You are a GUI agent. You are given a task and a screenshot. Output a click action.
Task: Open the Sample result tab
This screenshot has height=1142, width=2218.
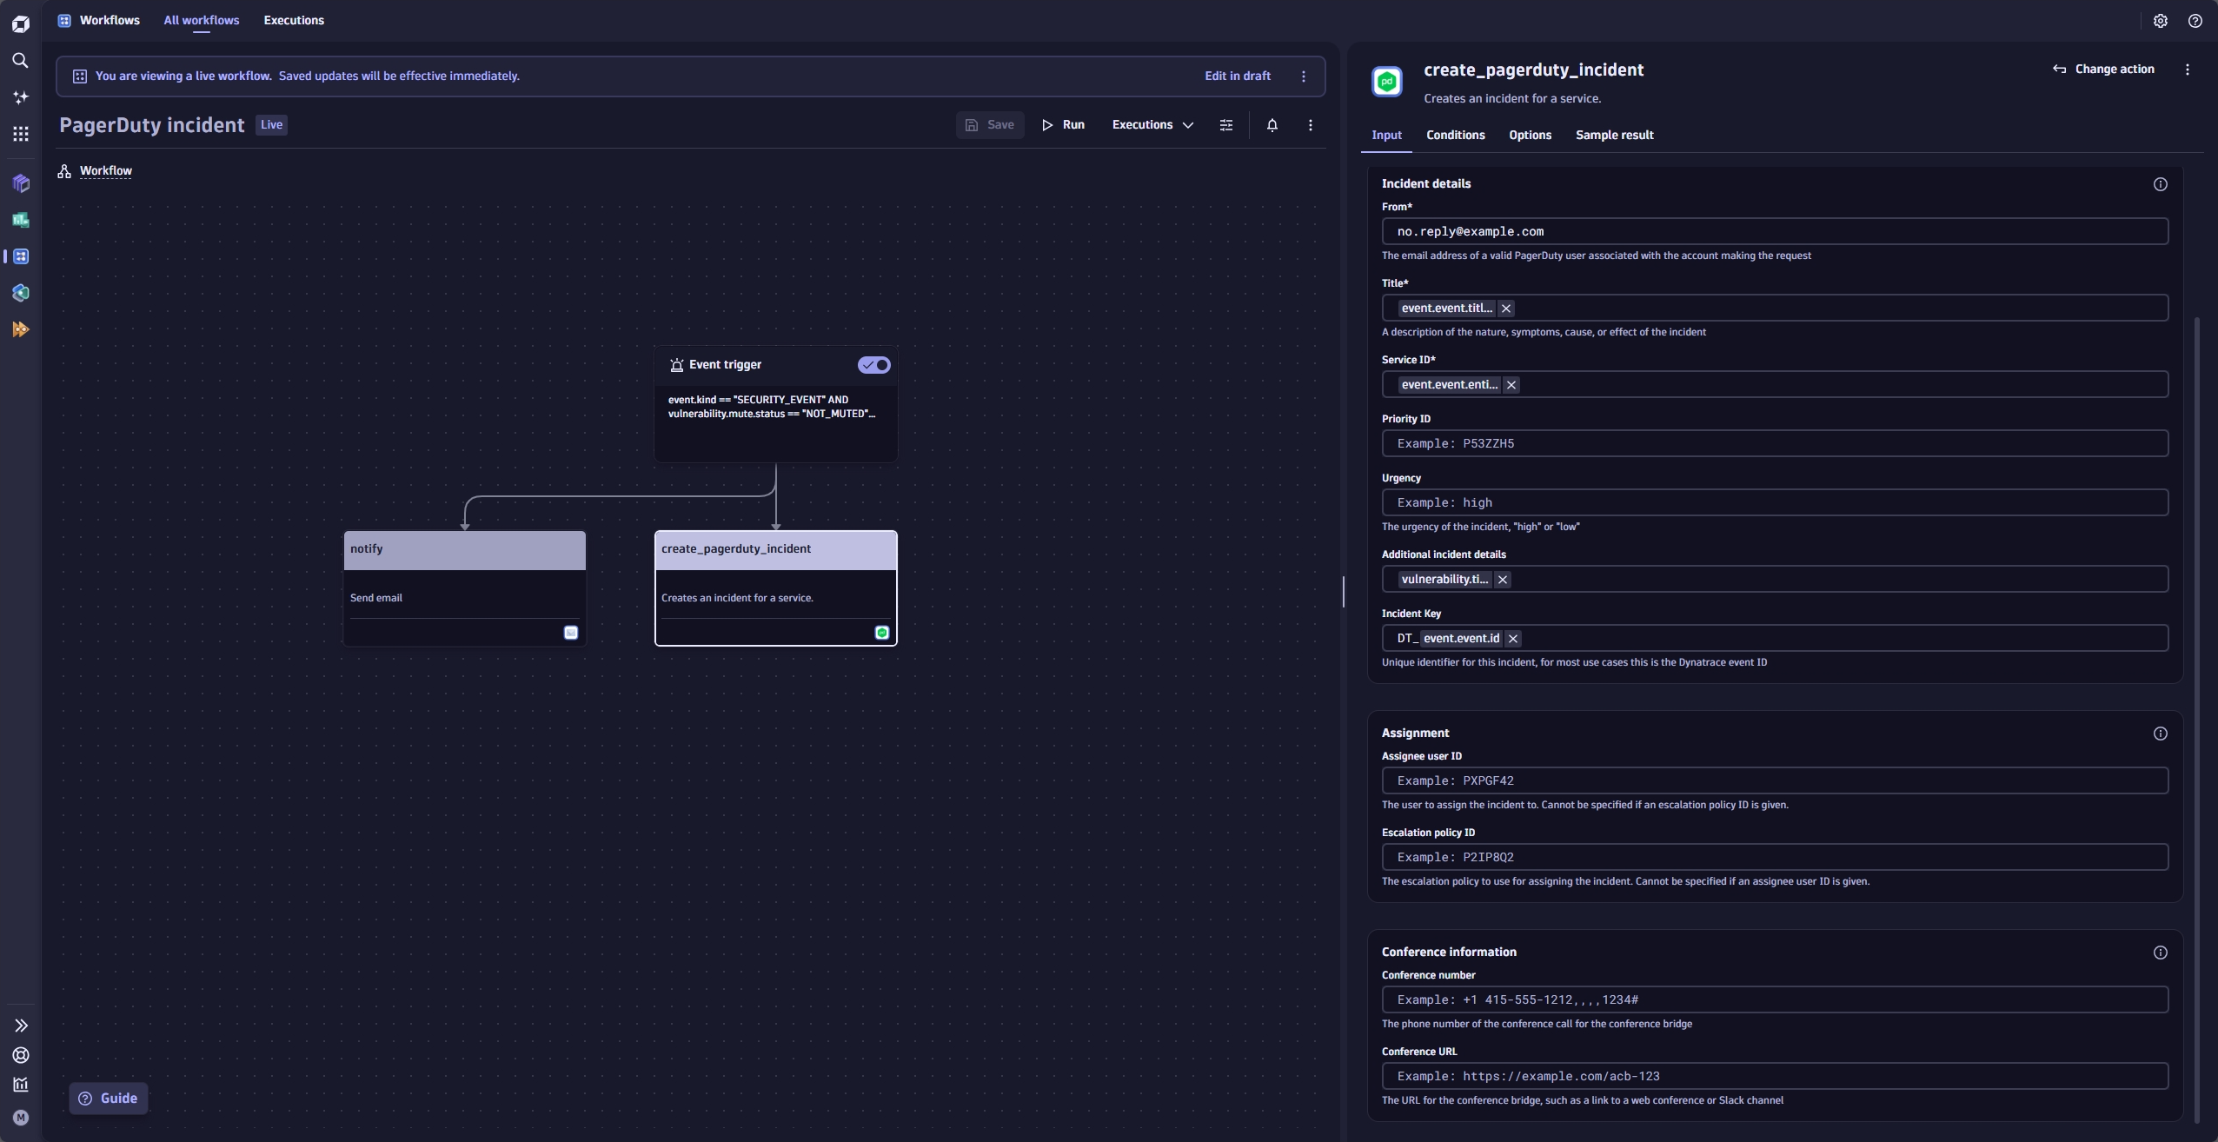(x=1614, y=135)
